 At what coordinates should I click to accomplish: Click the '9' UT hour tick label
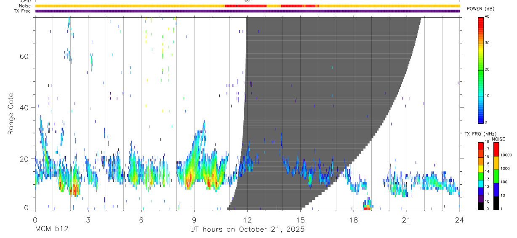click(194, 220)
